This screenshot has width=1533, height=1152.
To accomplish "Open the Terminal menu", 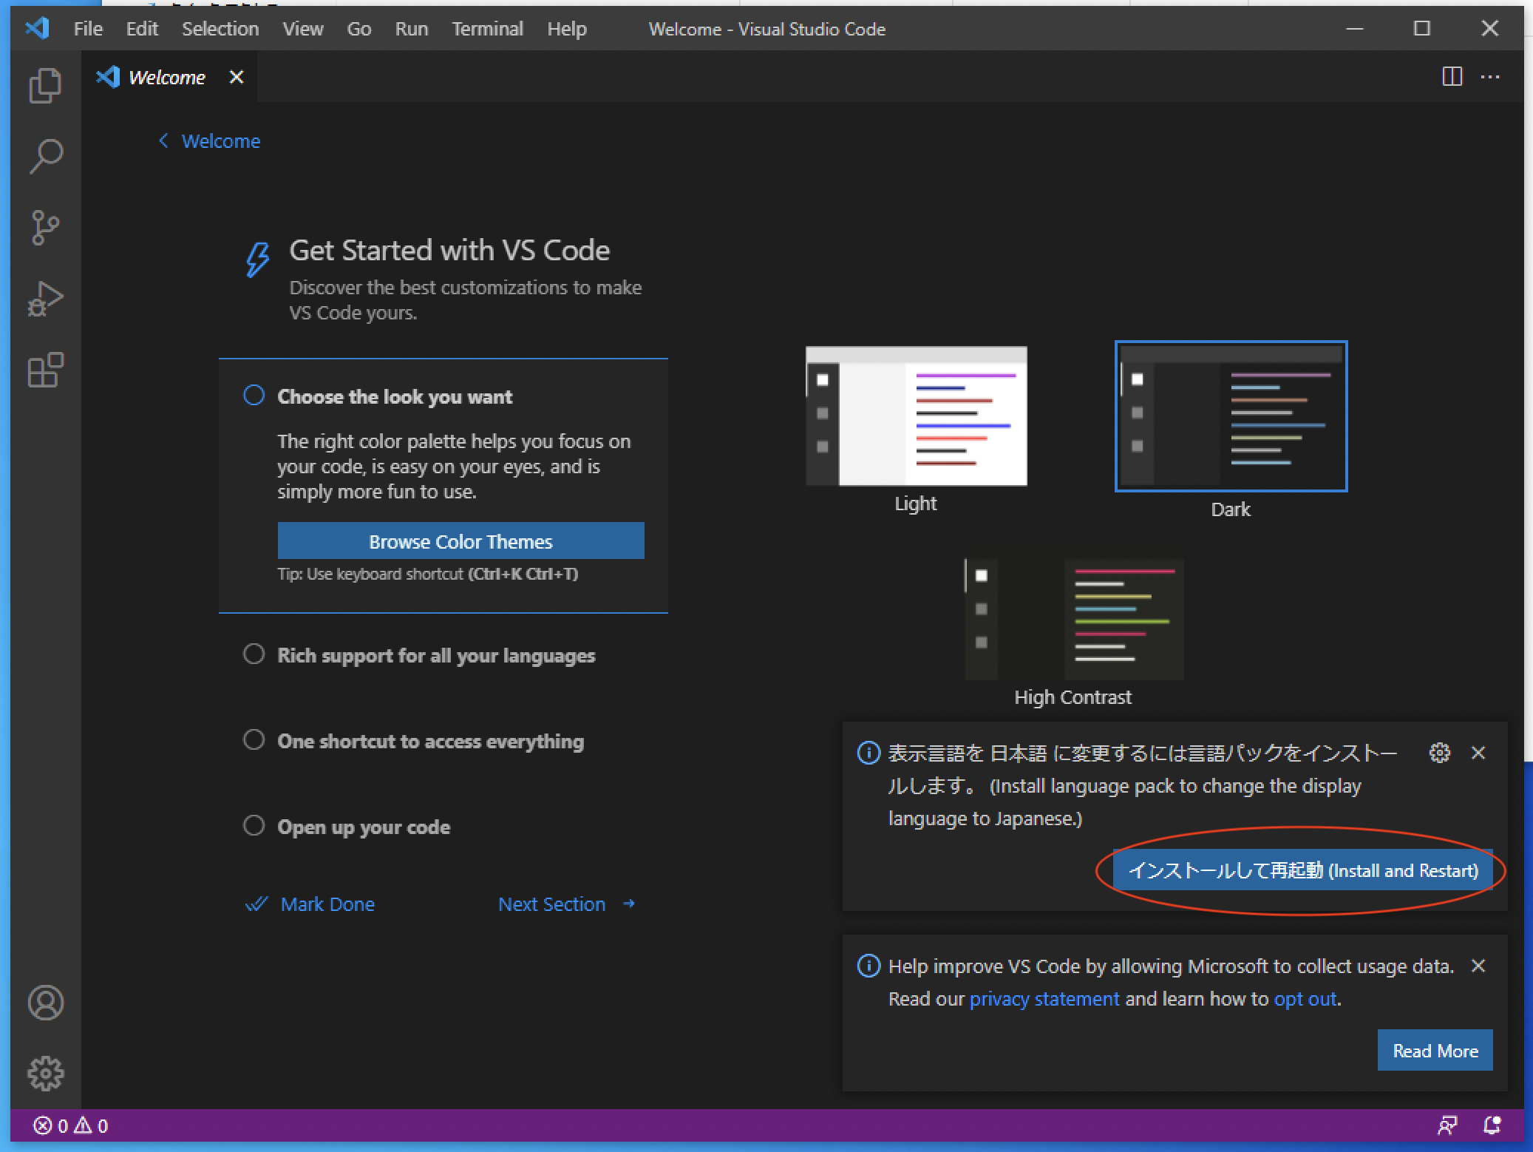I will tap(488, 29).
